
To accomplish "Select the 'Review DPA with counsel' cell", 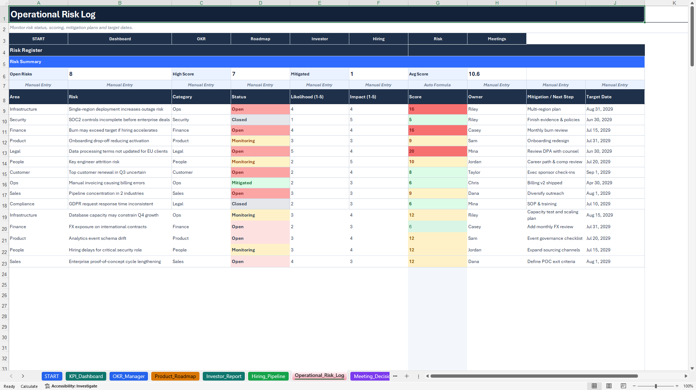I will point(556,151).
